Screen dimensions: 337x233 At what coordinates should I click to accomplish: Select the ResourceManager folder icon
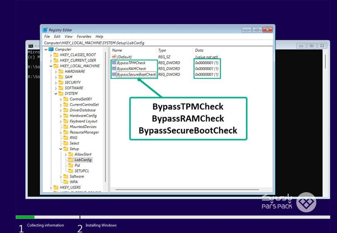tap(66, 132)
